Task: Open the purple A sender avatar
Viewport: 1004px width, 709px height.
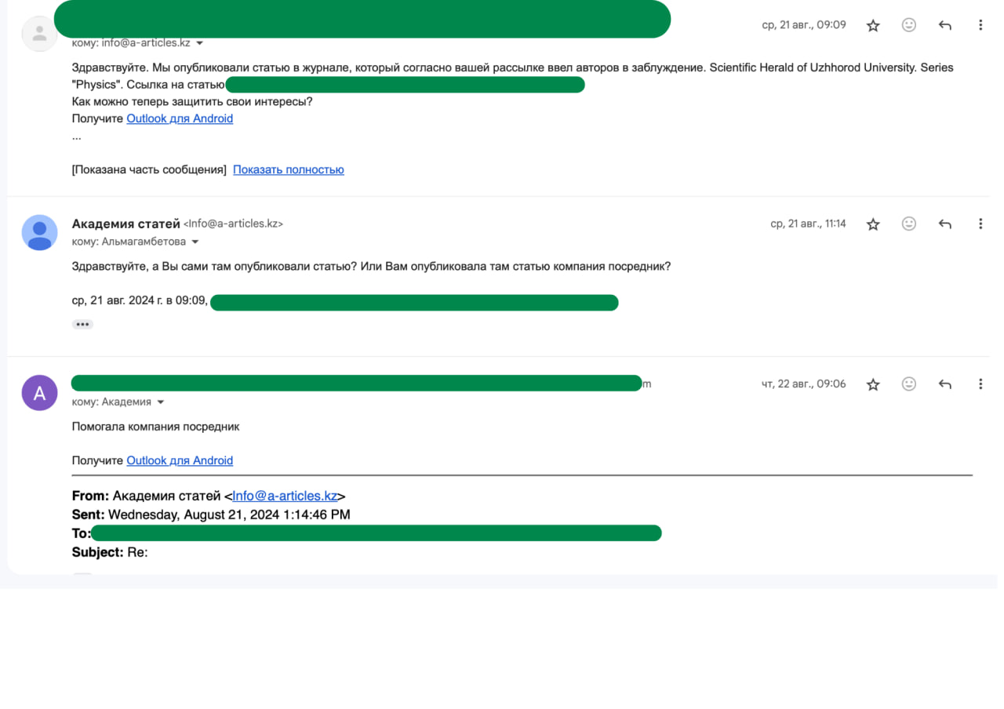Action: (39, 393)
